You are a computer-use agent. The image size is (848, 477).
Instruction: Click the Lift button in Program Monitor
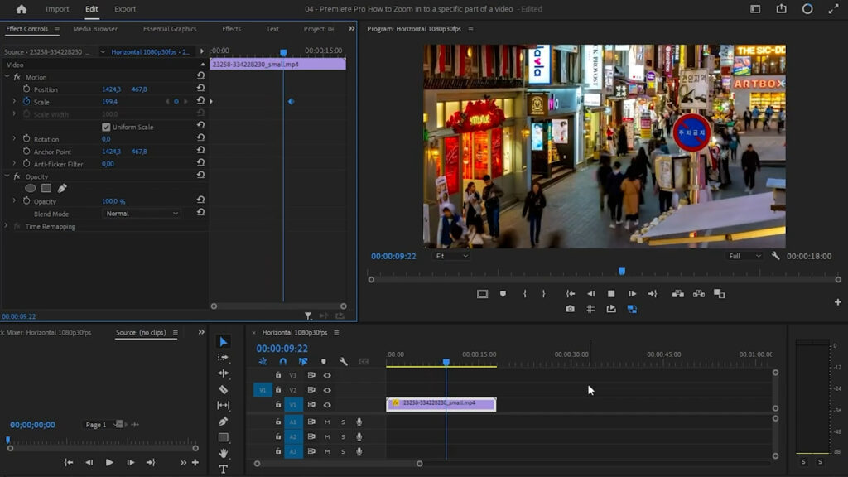click(678, 294)
